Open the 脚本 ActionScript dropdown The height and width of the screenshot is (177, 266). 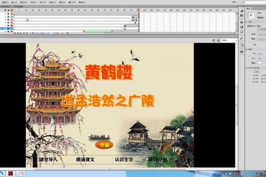(262, 39)
